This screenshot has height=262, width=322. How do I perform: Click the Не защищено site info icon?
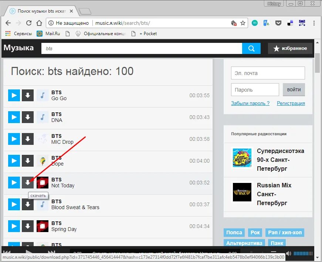point(51,23)
